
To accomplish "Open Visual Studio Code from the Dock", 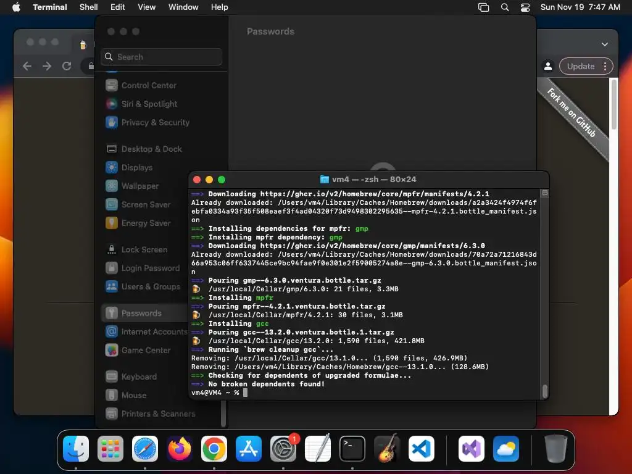I will point(422,449).
